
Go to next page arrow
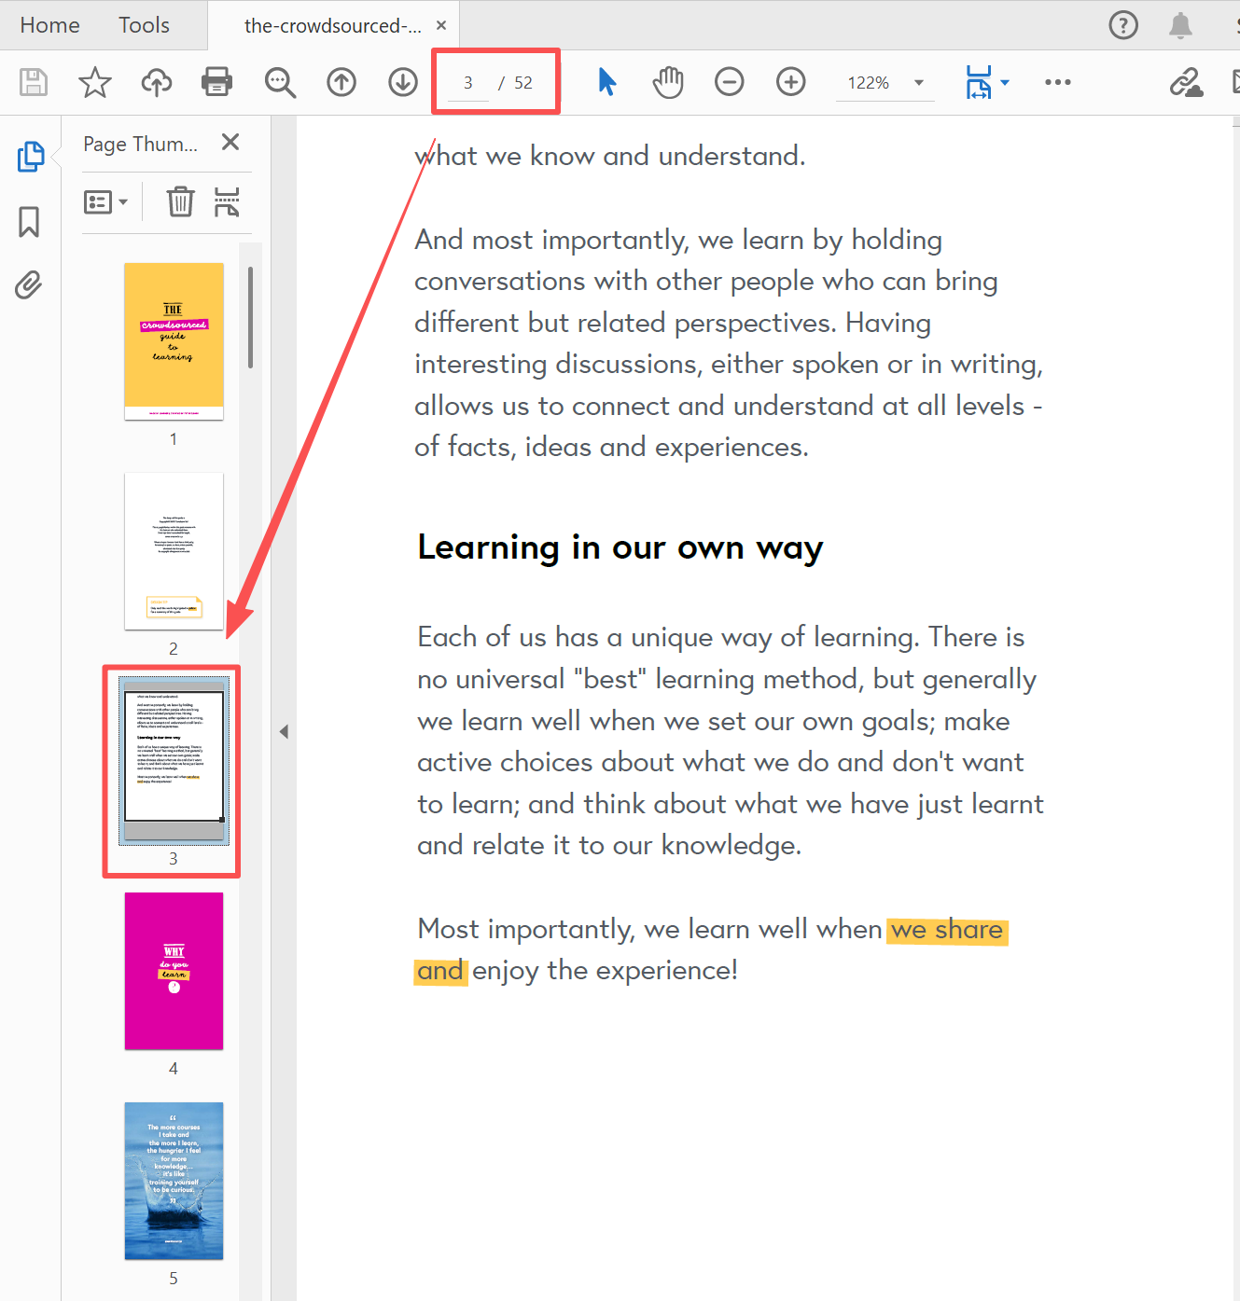403,82
